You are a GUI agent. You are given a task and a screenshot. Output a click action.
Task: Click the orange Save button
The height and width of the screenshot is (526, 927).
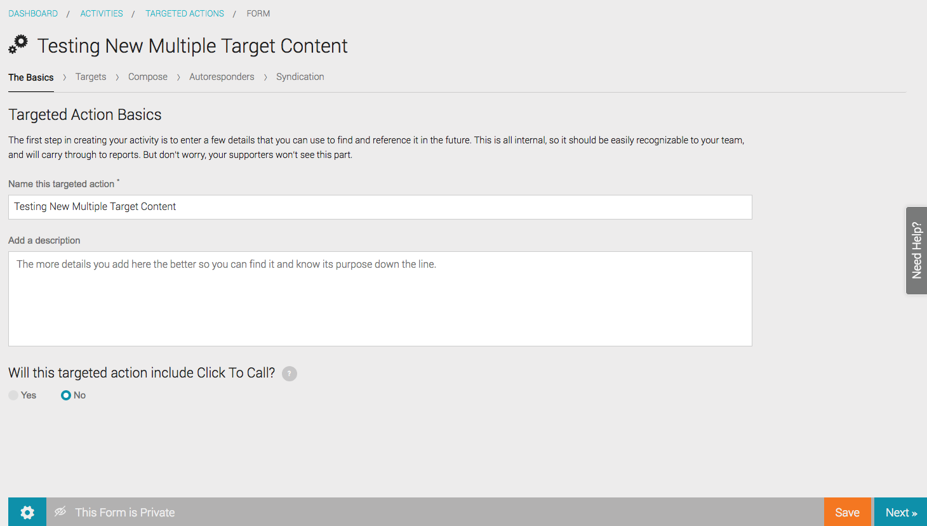click(x=848, y=512)
